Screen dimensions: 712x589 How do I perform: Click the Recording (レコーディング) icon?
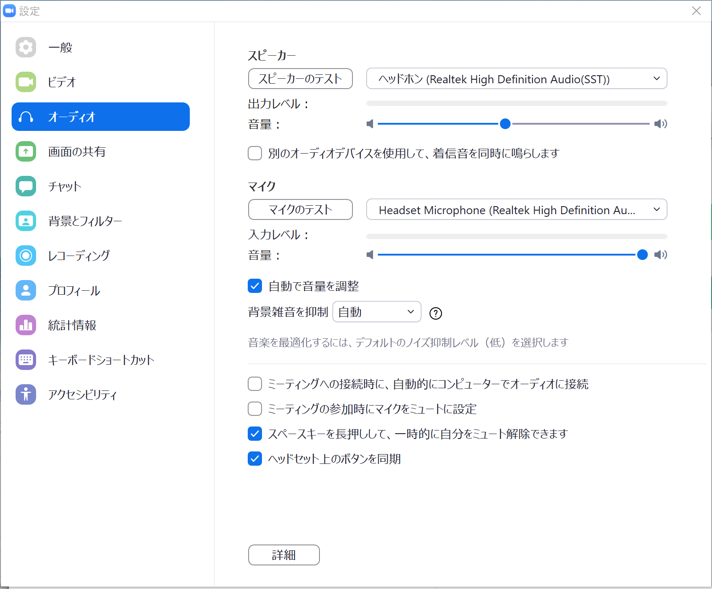click(x=26, y=256)
